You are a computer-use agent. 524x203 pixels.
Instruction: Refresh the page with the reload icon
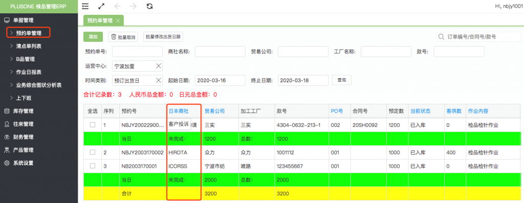pos(150,6)
